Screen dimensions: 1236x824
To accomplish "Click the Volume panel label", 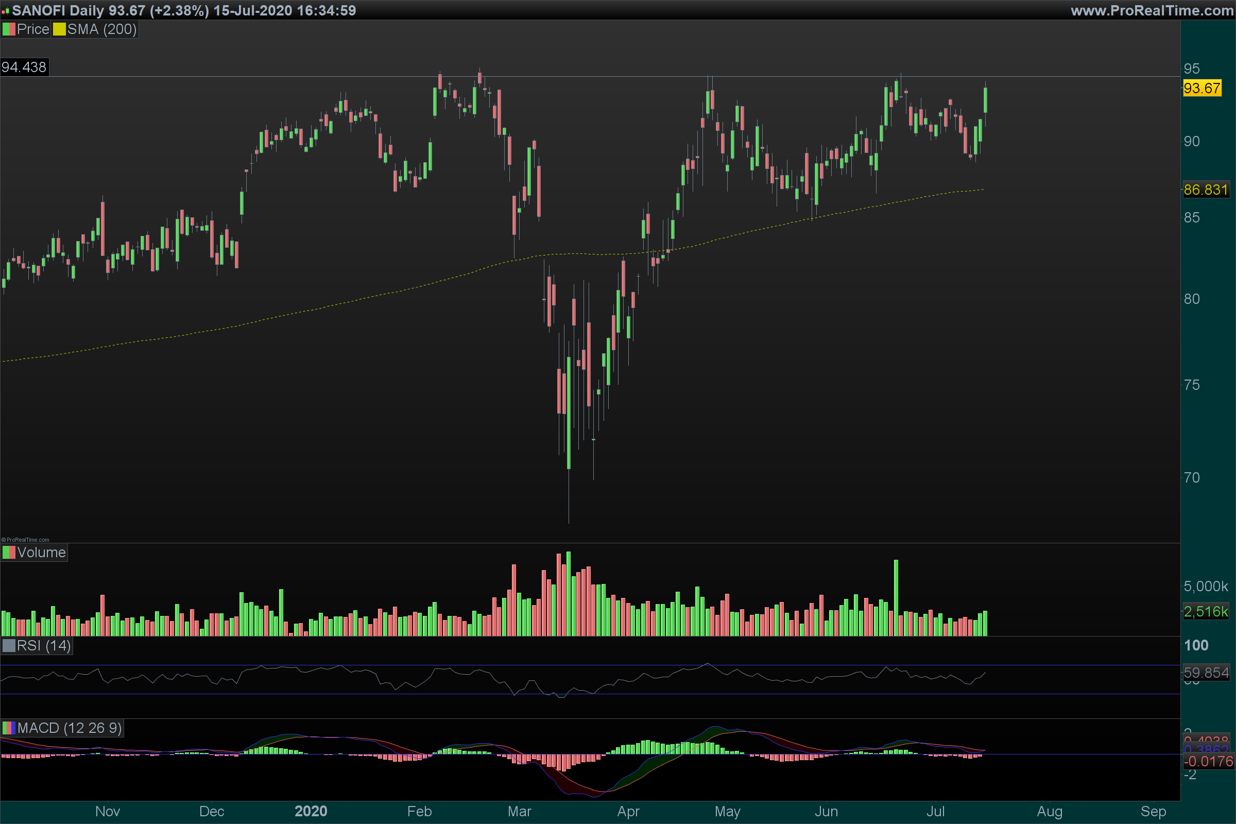I will coord(41,552).
